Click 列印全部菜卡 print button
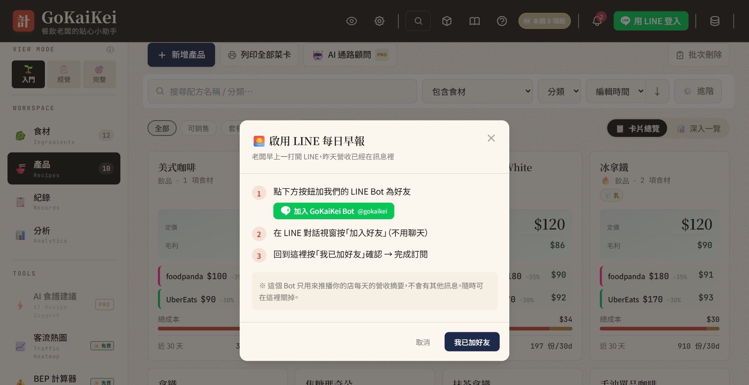 coord(259,55)
